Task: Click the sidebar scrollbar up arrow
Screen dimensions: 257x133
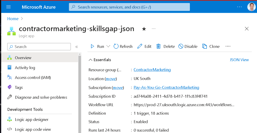Action: 80,54
